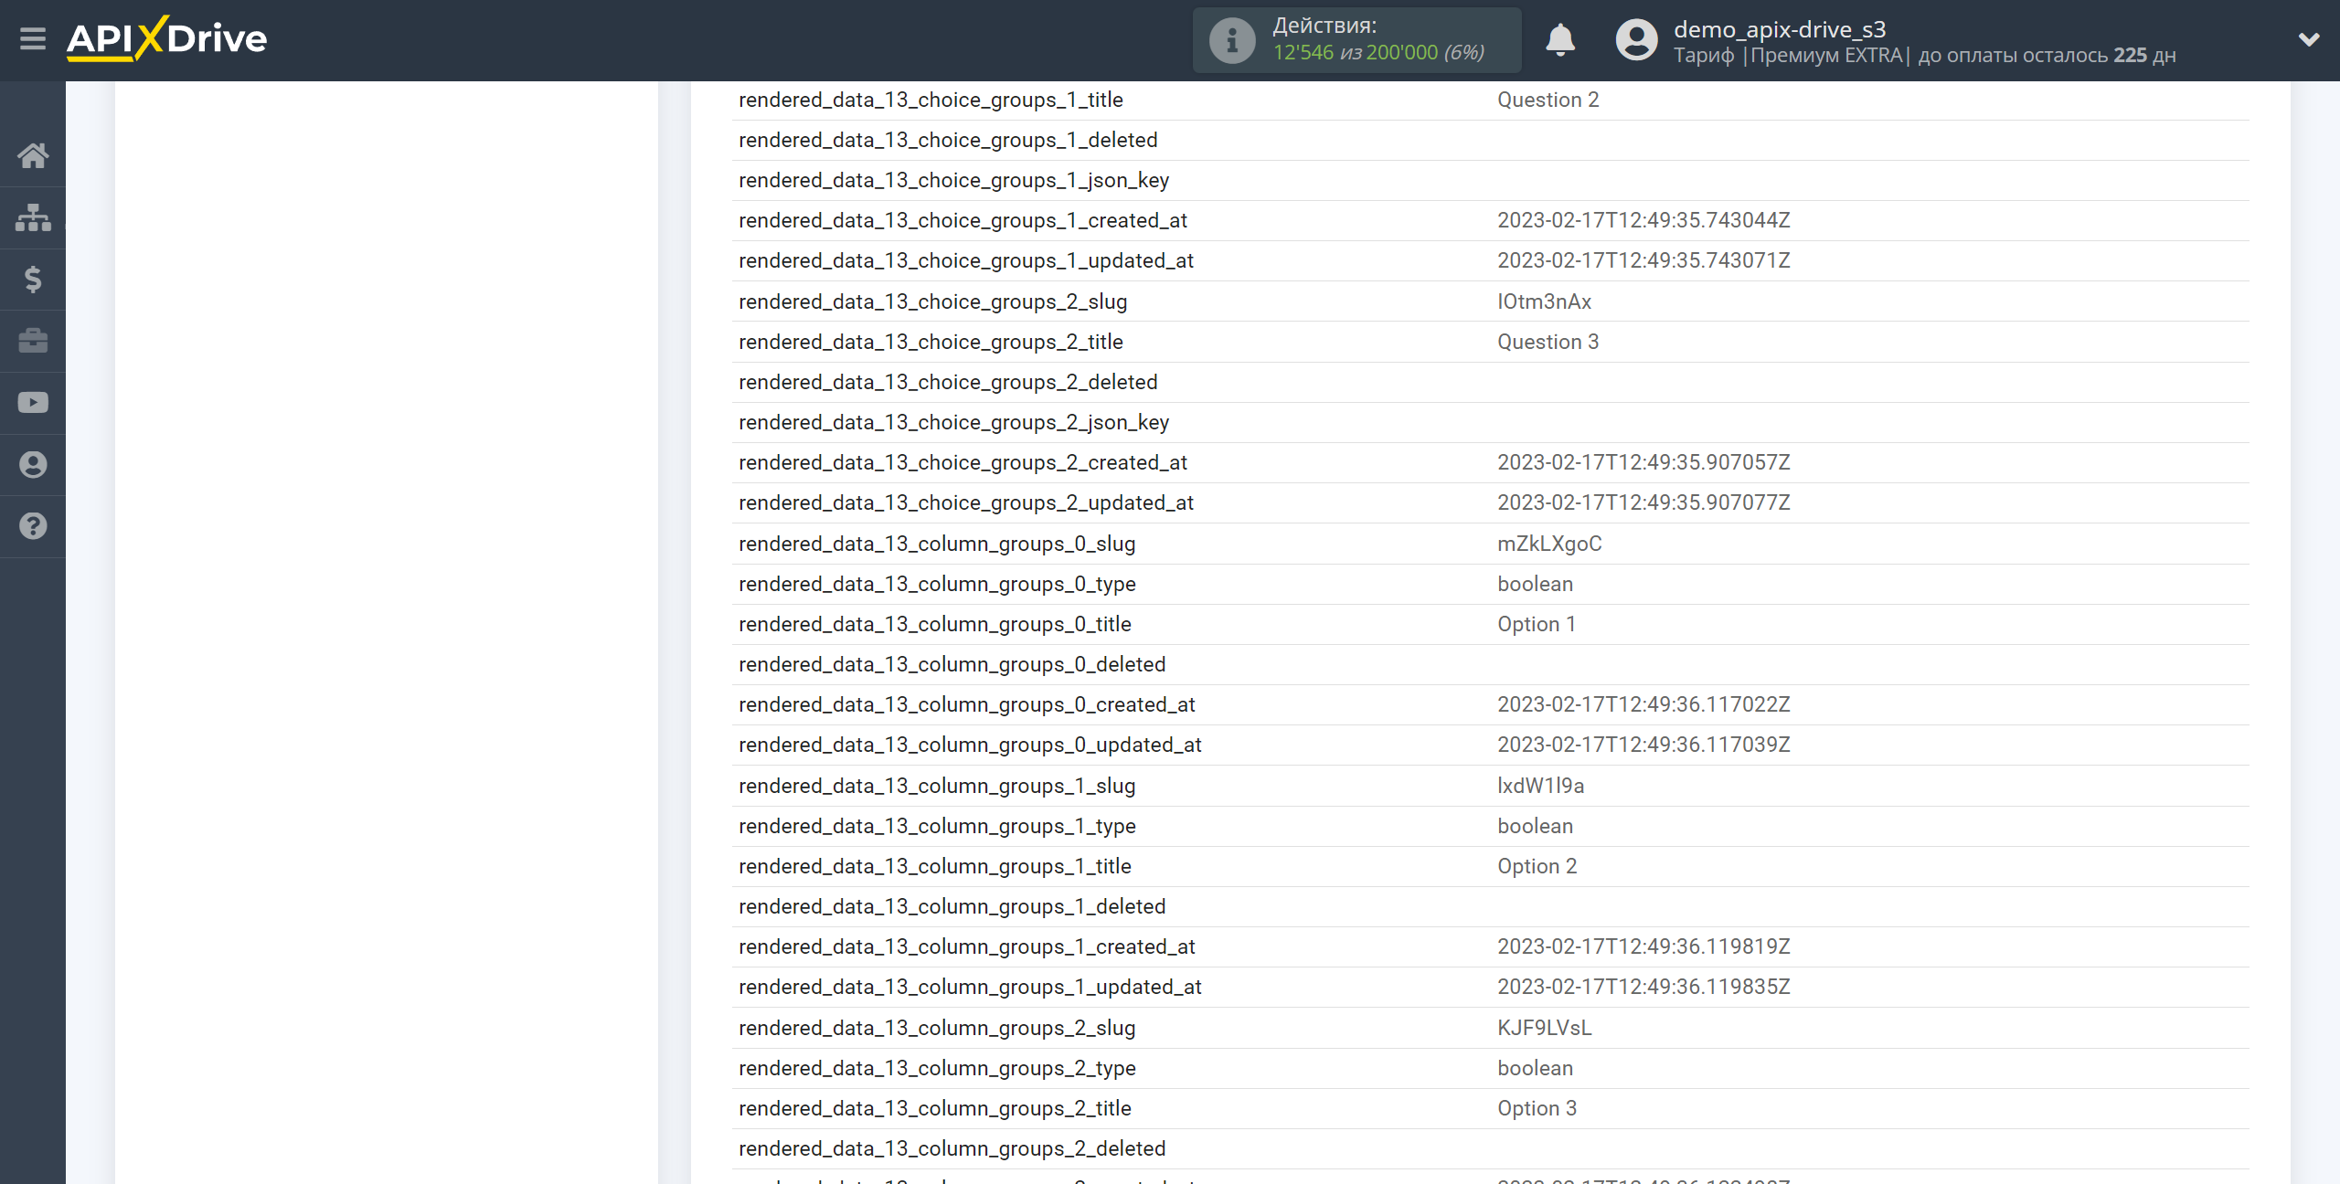The height and width of the screenshot is (1184, 2340).
Task: Select the value Option 1
Action: [x=1537, y=624]
